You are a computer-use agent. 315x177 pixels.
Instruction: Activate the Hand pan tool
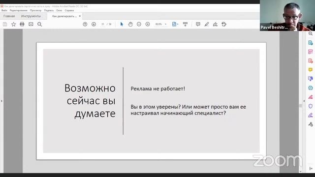pyautogui.click(x=130, y=24)
